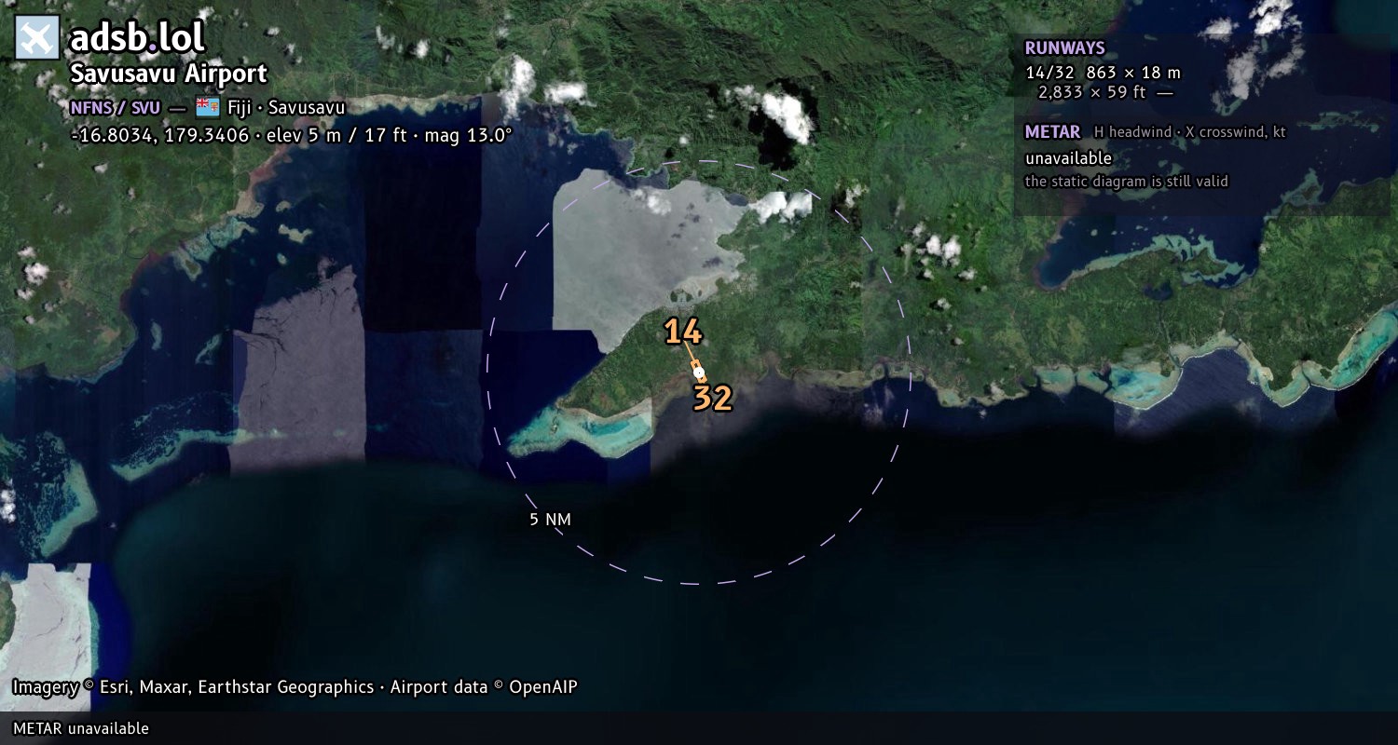Click 'the static diagram is still valid' note

coord(1126,182)
